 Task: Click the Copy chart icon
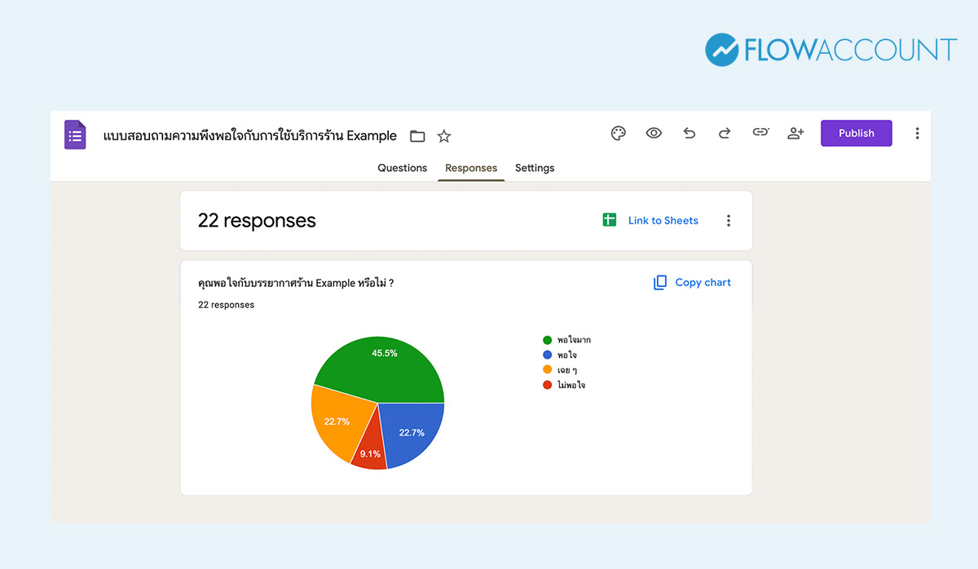click(x=659, y=282)
